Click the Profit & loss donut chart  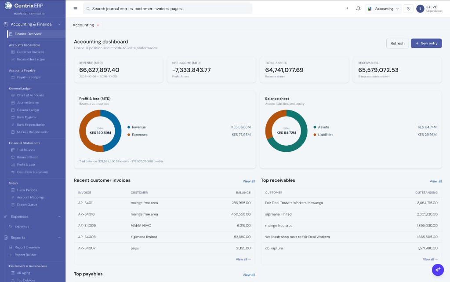coord(100,131)
